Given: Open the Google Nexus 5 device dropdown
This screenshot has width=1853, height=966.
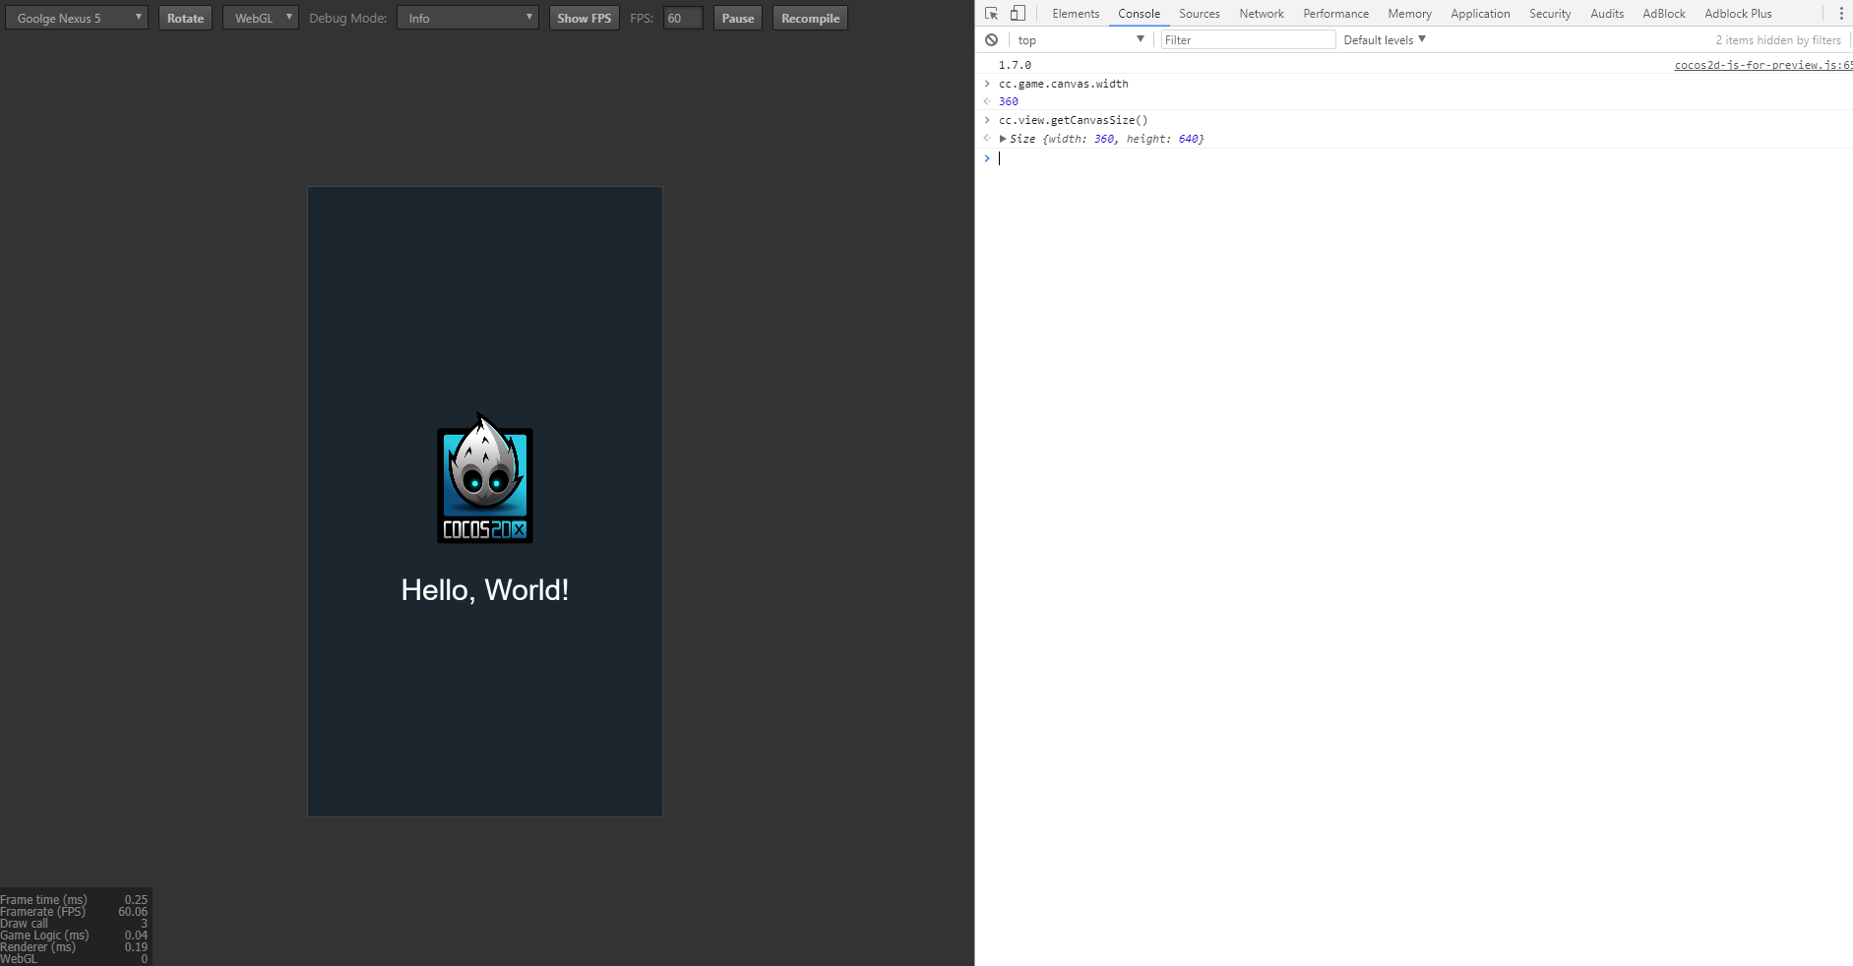Looking at the screenshot, I should pyautogui.click(x=77, y=18).
